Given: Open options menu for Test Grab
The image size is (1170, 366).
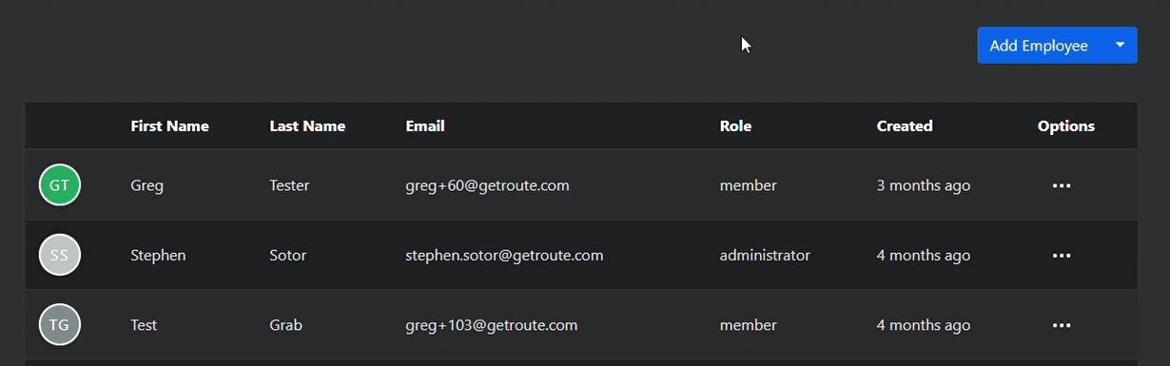Looking at the screenshot, I should (x=1062, y=325).
